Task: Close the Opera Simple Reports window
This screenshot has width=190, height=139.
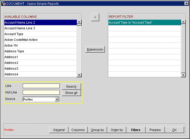Action: point(187,3)
